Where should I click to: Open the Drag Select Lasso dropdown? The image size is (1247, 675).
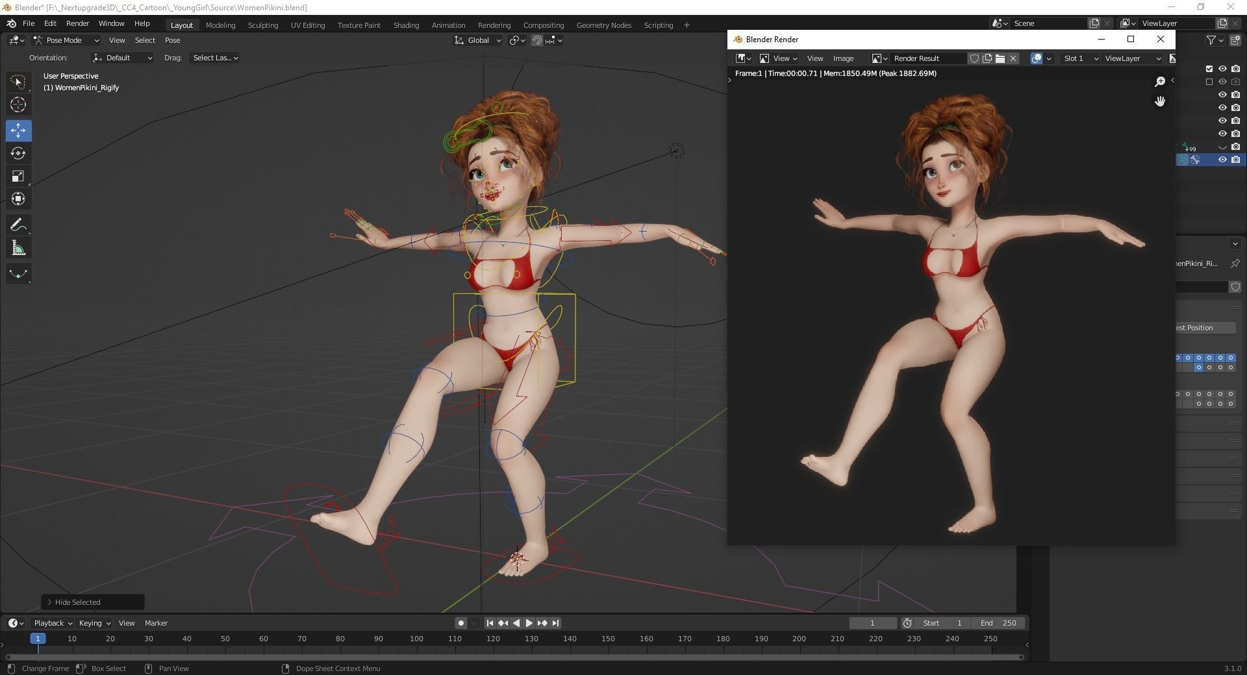[x=215, y=58]
